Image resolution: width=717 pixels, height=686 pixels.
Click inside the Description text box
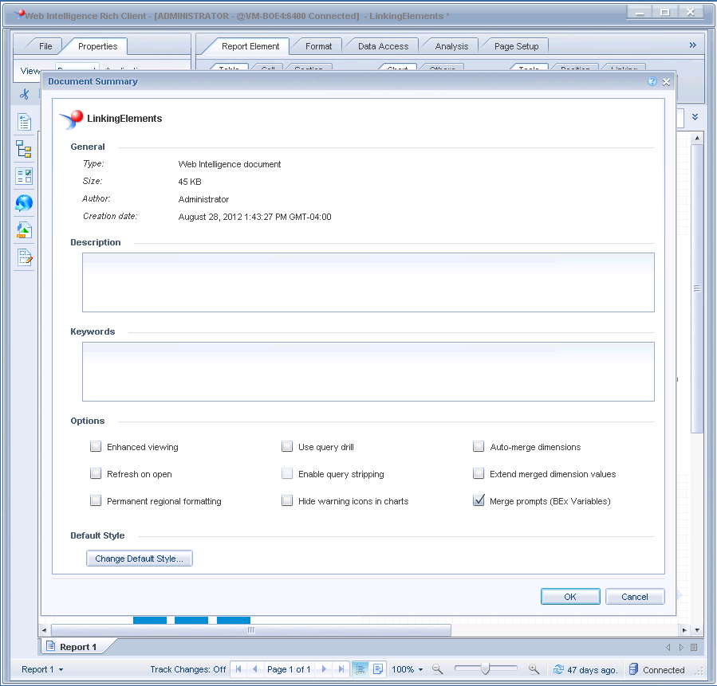click(368, 282)
